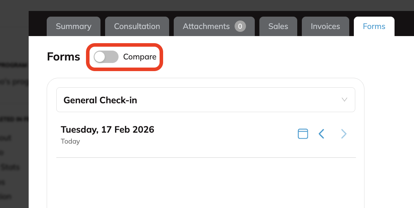Open the Consultation tab

tap(137, 26)
